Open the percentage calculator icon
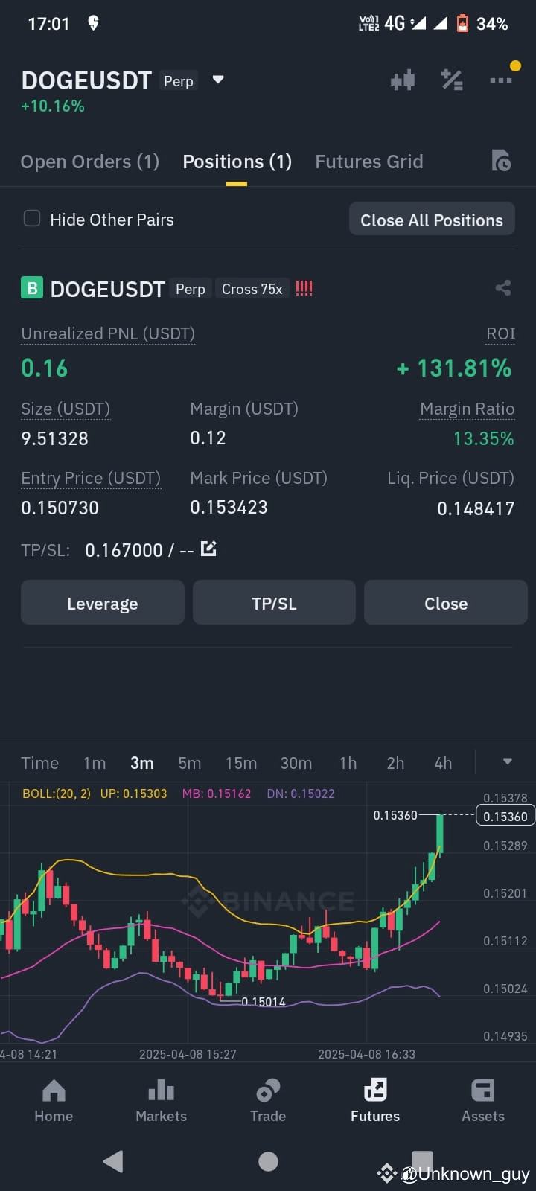This screenshot has height=1191, width=536. (x=452, y=80)
